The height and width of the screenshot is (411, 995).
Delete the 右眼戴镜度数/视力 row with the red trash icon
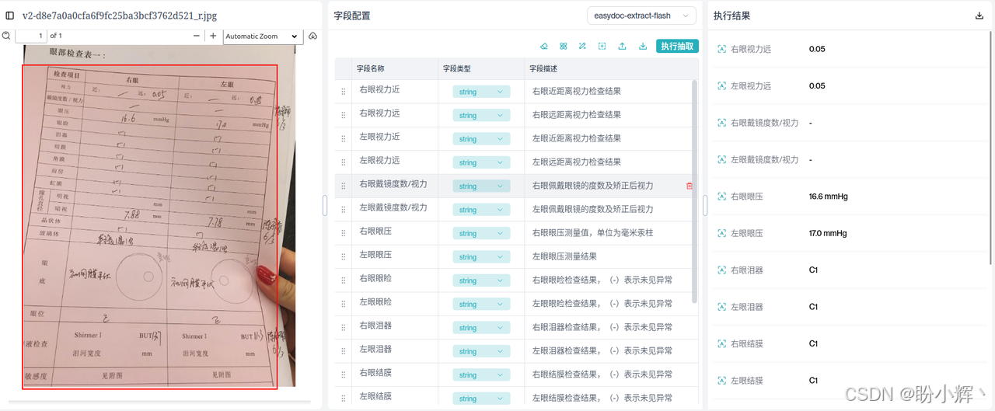(690, 186)
